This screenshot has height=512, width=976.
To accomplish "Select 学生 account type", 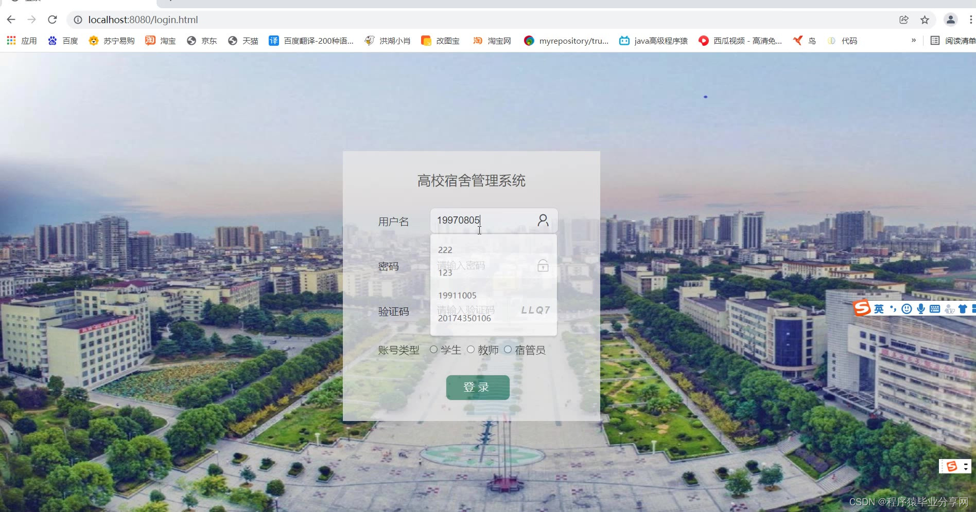I will pos(433,350).
